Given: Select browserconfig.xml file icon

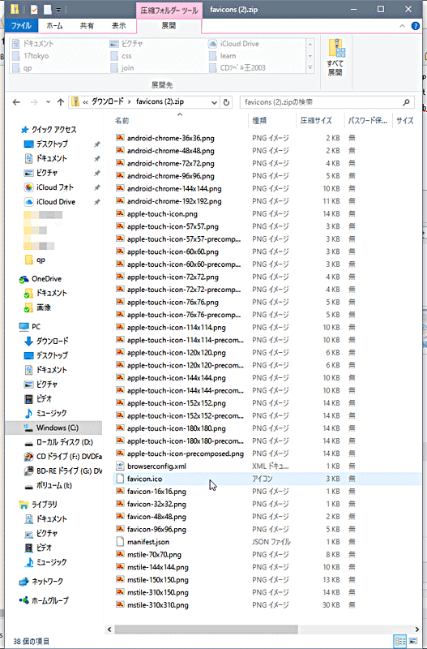Looking at the screenshot, I should 120,466.
